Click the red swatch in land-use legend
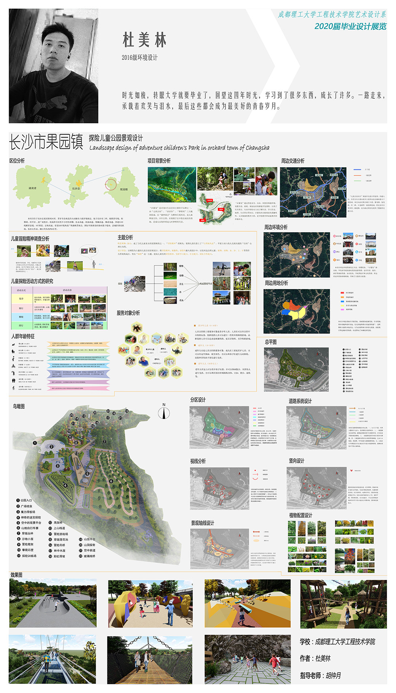The image size is (396, 693). 342,293
